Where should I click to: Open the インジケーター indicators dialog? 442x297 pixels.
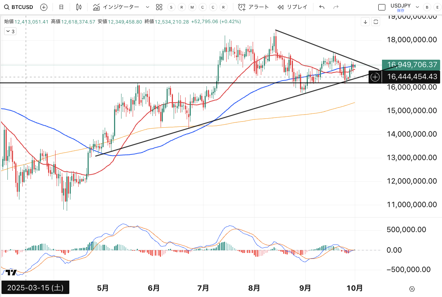[116, 7]
